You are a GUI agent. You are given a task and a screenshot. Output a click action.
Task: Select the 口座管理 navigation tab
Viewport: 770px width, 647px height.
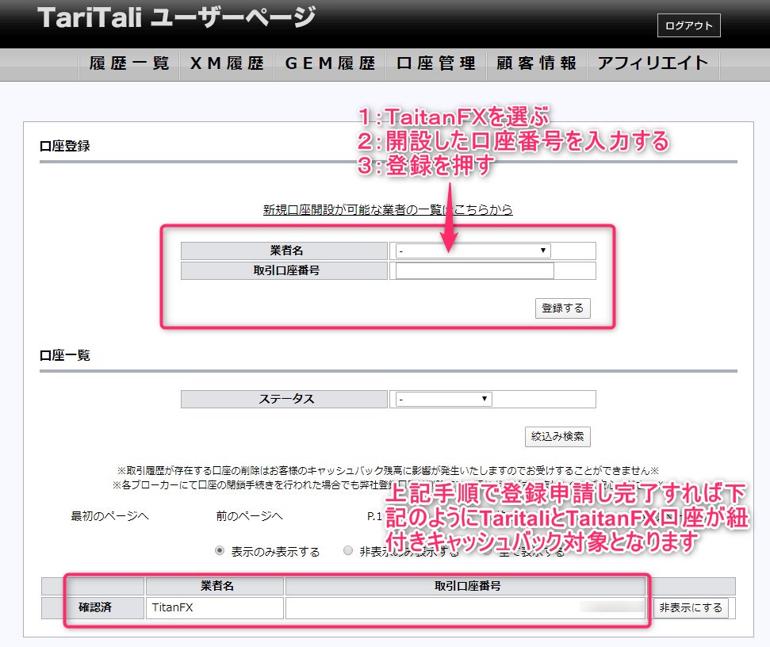point(435,64)
